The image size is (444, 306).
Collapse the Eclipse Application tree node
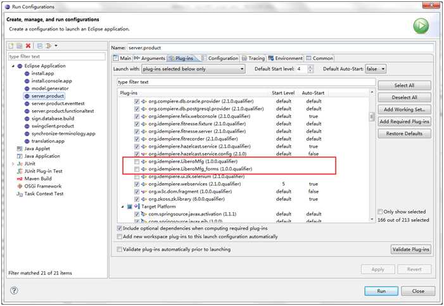[x=13, y=66]
